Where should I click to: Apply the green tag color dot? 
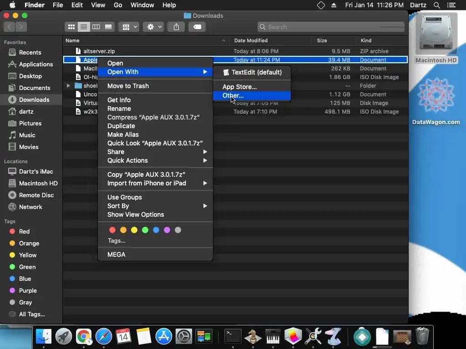145,230
